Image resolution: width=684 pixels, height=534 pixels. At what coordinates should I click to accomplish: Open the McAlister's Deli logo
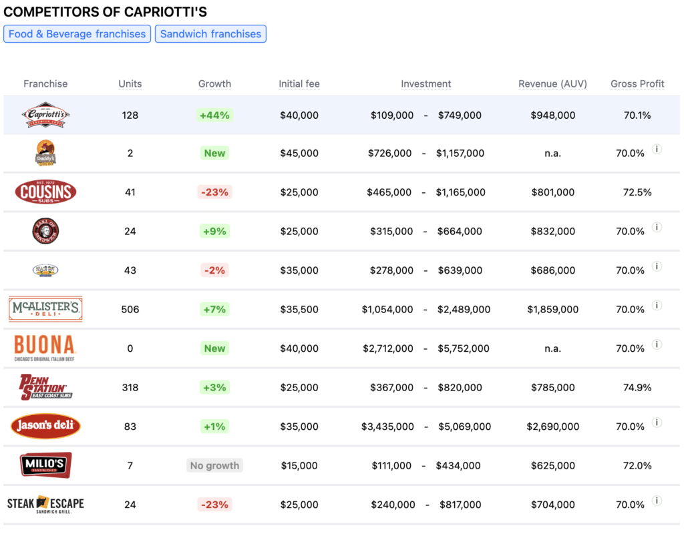click(45, 309)
